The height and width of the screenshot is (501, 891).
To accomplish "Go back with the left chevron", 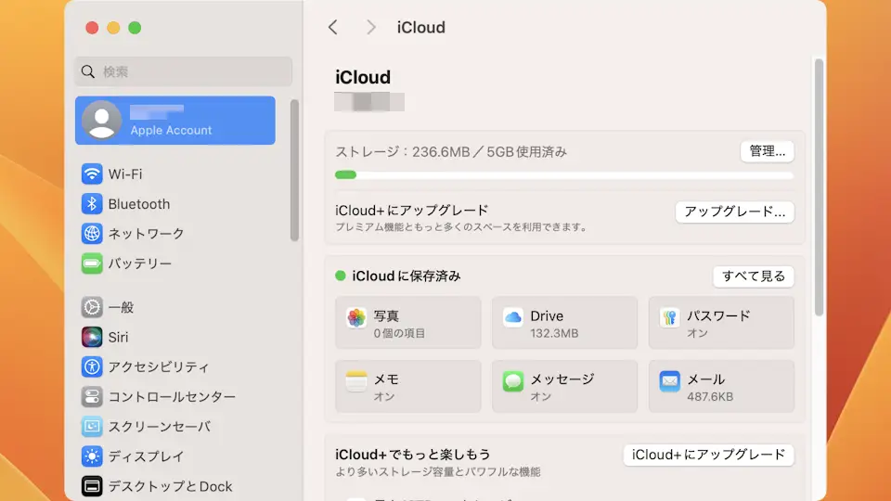I will 333,28.
